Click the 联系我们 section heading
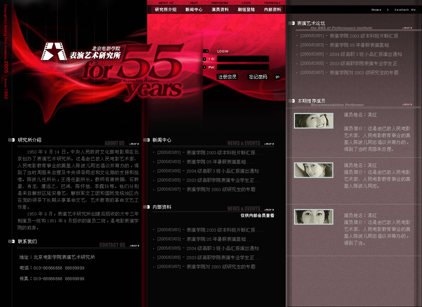Image resolution: width=422 pixels, height=307 pixels. tap(27, 241)
